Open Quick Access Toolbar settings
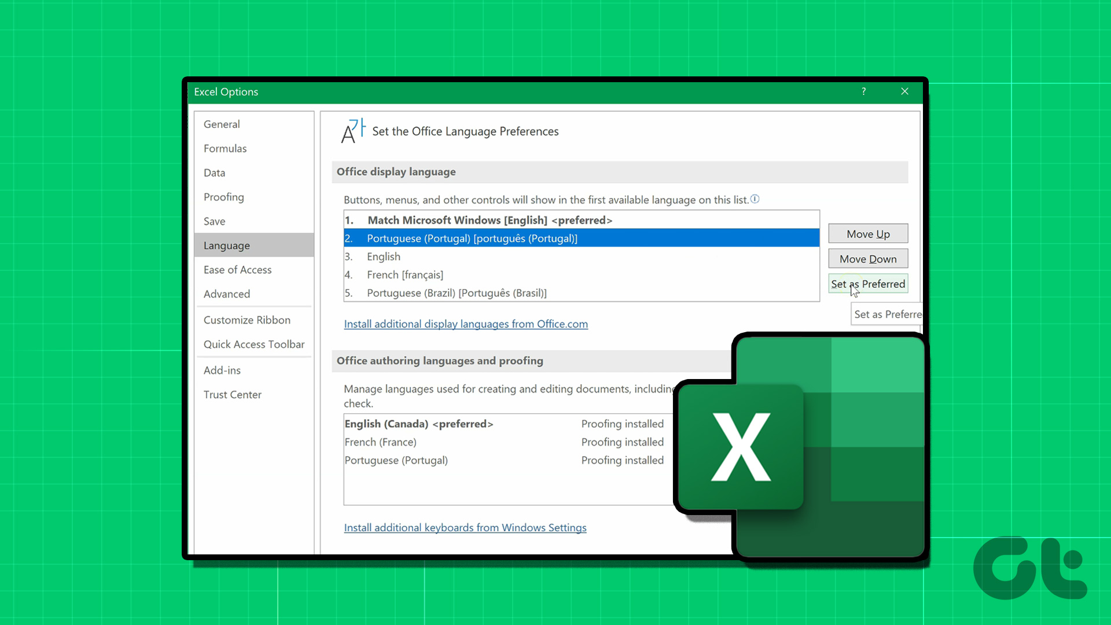 pyautogui.click(x=254, y=344)
